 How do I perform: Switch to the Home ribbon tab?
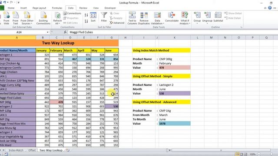click(11, 8)
